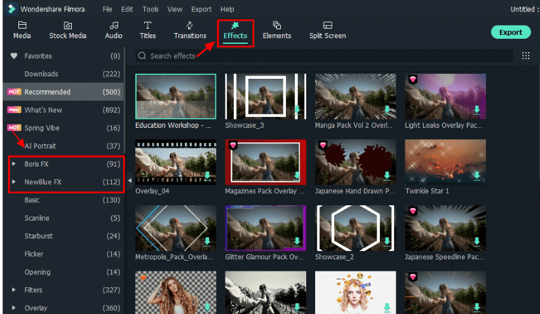Image resolution: width=540 pixels, height=314 pixels.
Task: Click premium gem on Magazines Pack Overlay
Action: click(233, 145)
